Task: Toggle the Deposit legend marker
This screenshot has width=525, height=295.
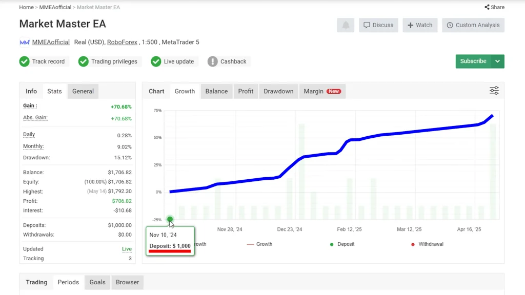Action: tap(332, 244)
